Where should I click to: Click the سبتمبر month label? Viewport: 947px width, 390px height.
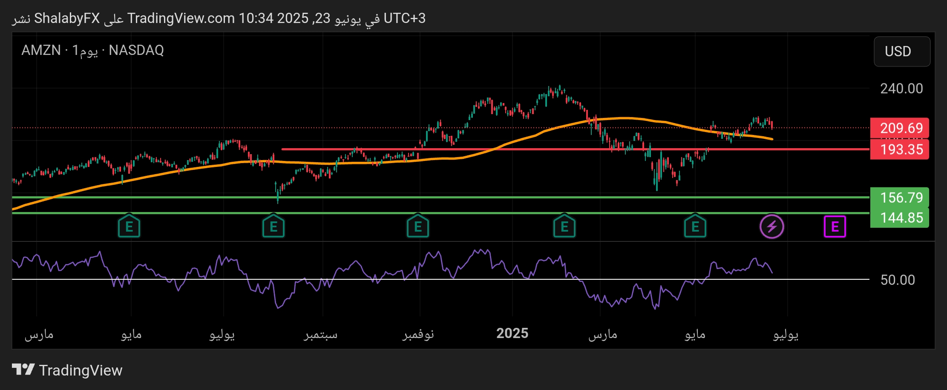[320, 334]
